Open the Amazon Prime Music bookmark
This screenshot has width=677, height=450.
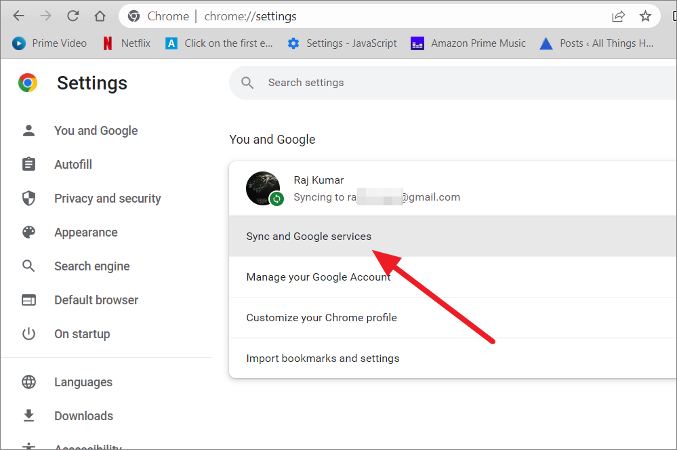[x=468, y=43]
